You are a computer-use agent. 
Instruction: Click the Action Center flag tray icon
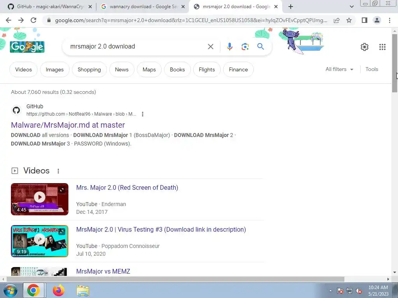pos(340,291)
